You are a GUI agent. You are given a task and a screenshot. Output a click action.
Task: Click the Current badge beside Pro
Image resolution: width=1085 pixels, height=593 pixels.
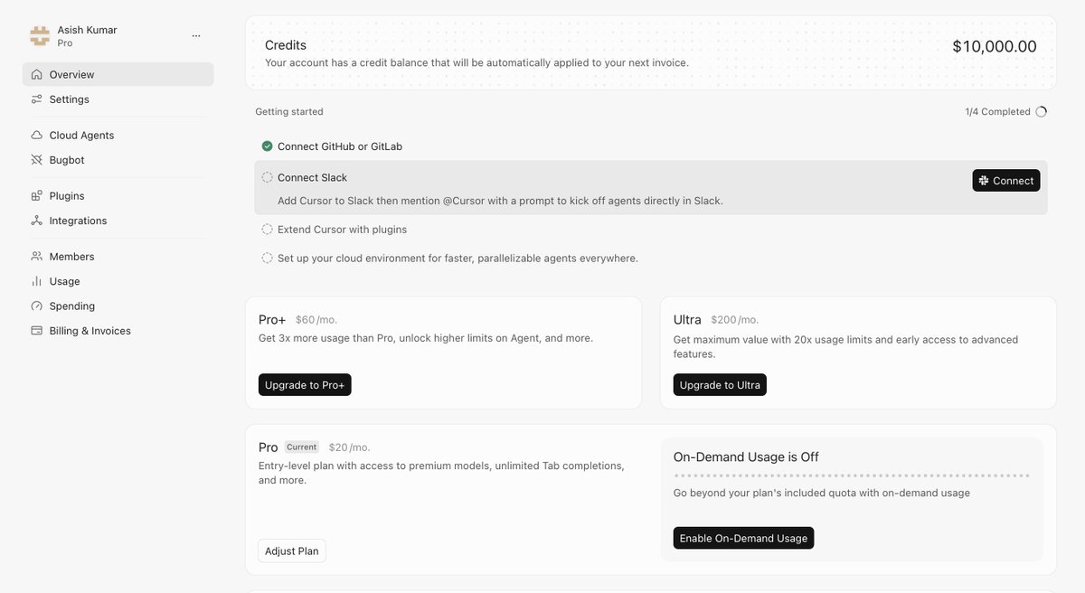coord(302,447)
